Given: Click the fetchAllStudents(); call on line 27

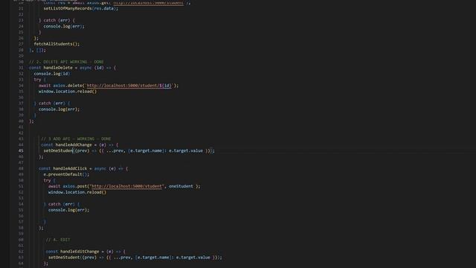Looking at the screenshot, I should point(57,44).
